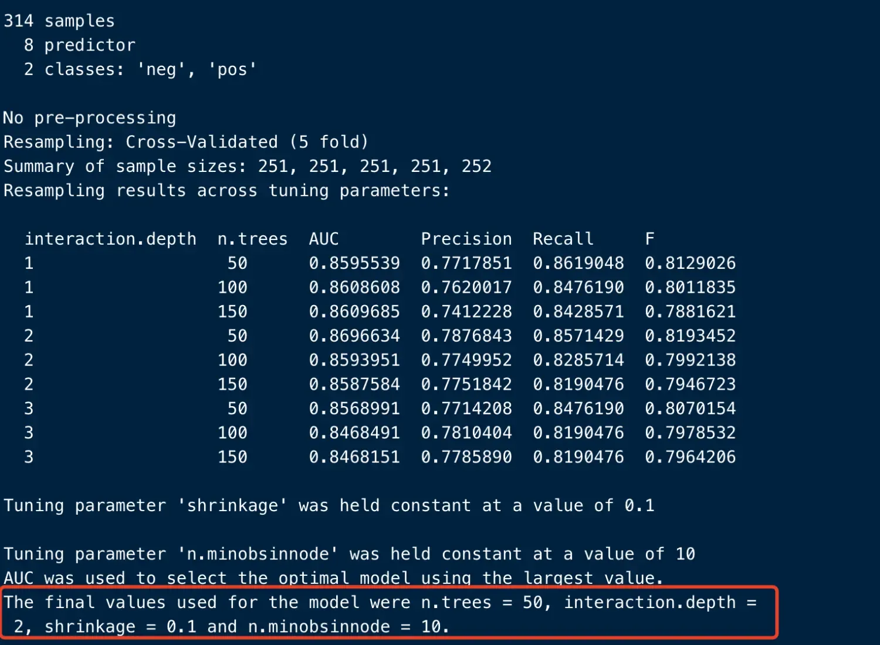Click the 'Summary of sample sizes' line
The height and width of the screenshot is (645, 880).
[x=248, y=167]
